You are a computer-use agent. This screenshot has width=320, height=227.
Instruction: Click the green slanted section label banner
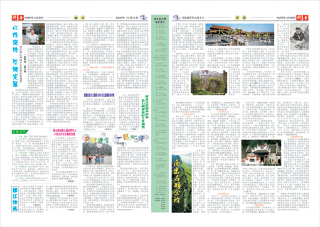pyautogui.click(x=20, y=132)
